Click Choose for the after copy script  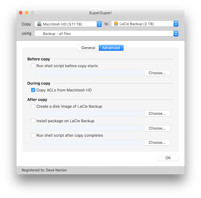157,143
